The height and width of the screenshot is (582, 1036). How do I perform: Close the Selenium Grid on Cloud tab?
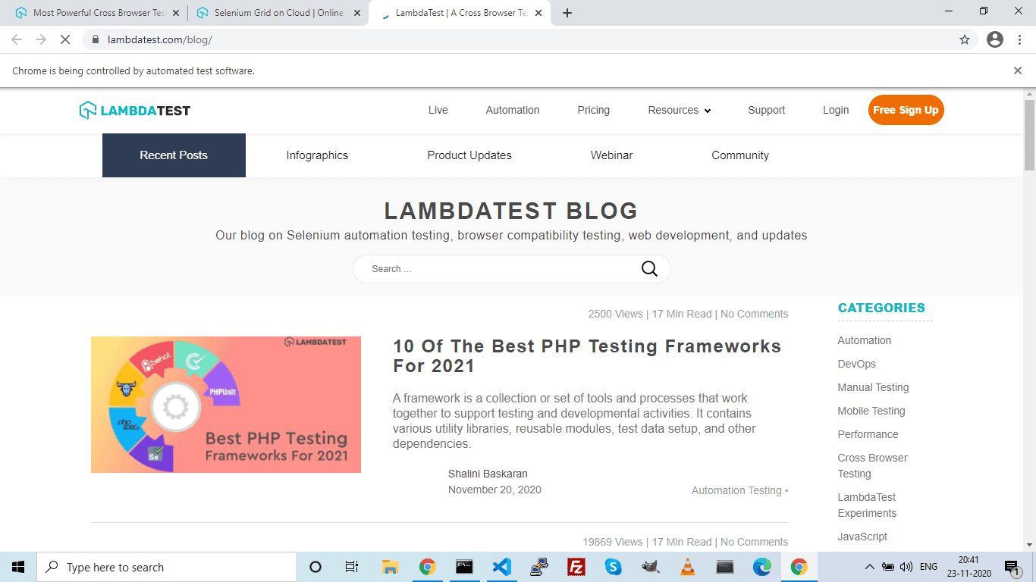356,13
